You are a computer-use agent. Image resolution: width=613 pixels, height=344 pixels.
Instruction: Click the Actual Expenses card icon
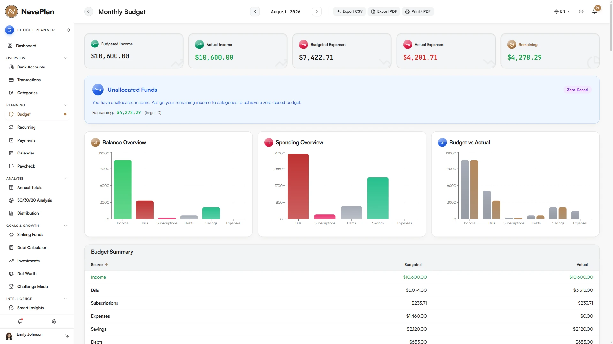click(x=408, y=45)
